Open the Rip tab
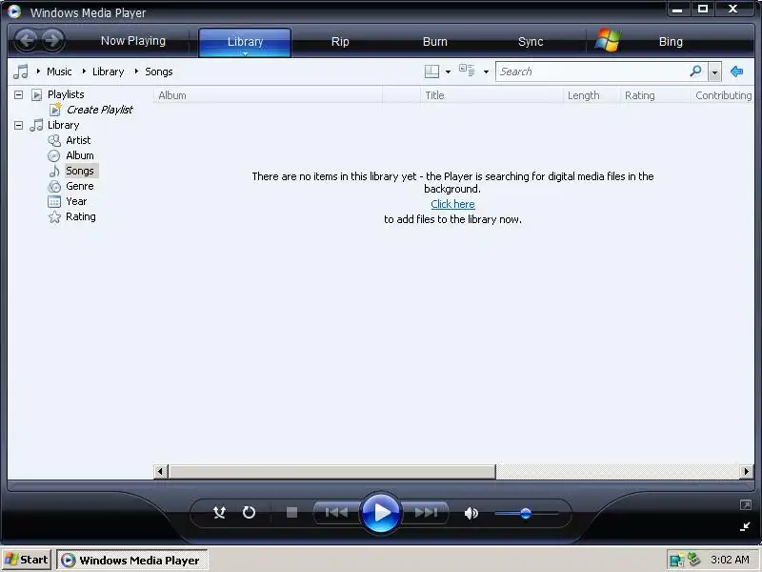This screenshot has height=572, width=762. [340, 42]
